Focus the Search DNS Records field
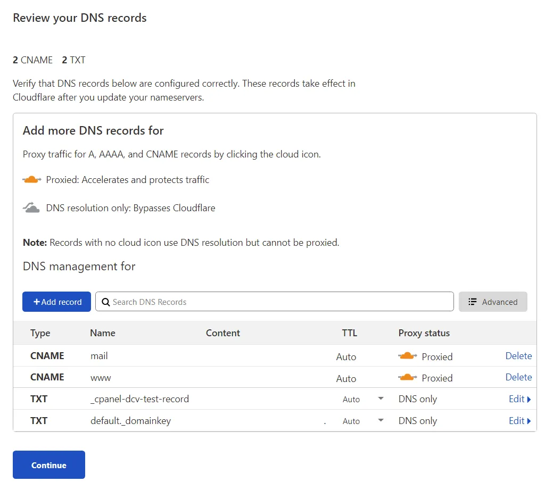This screenshot has width=553, height=490. point(275,302)
